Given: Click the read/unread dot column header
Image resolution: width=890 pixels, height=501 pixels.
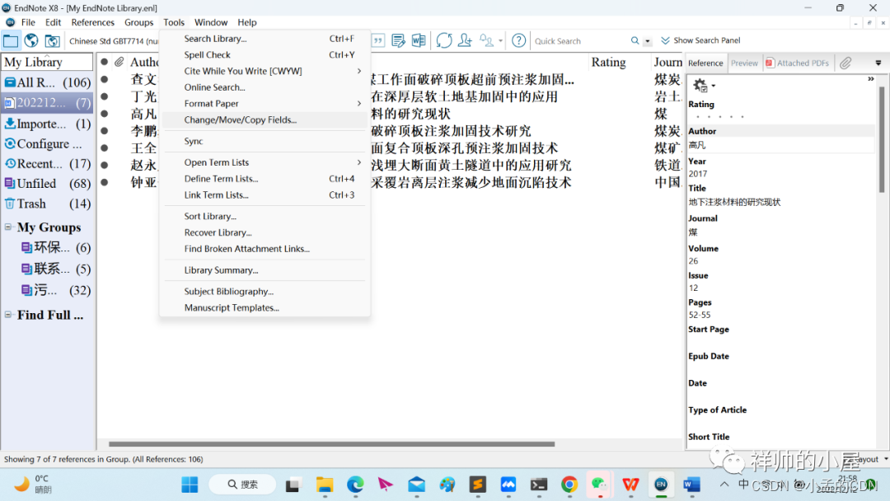Looking at the screenshot, I should click(x=105, y=62).
